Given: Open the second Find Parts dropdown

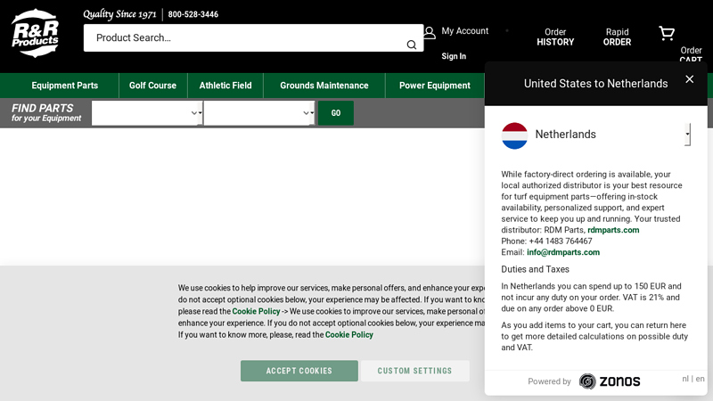Looking at the screenshot, I should coord(258,113).
